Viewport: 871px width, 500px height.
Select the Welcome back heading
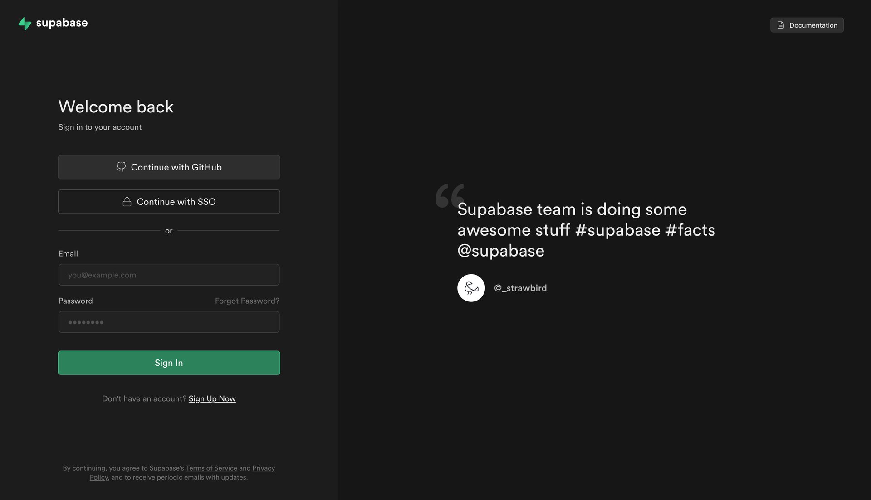click(116, 107)
